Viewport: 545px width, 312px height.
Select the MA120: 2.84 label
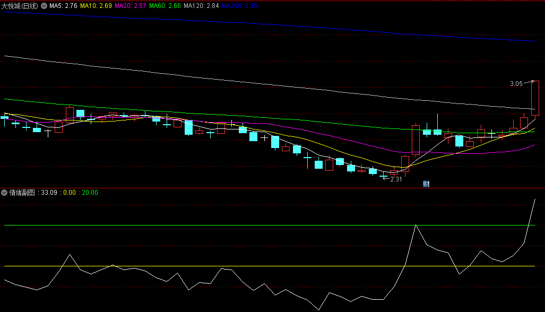(x=201, y=6)
